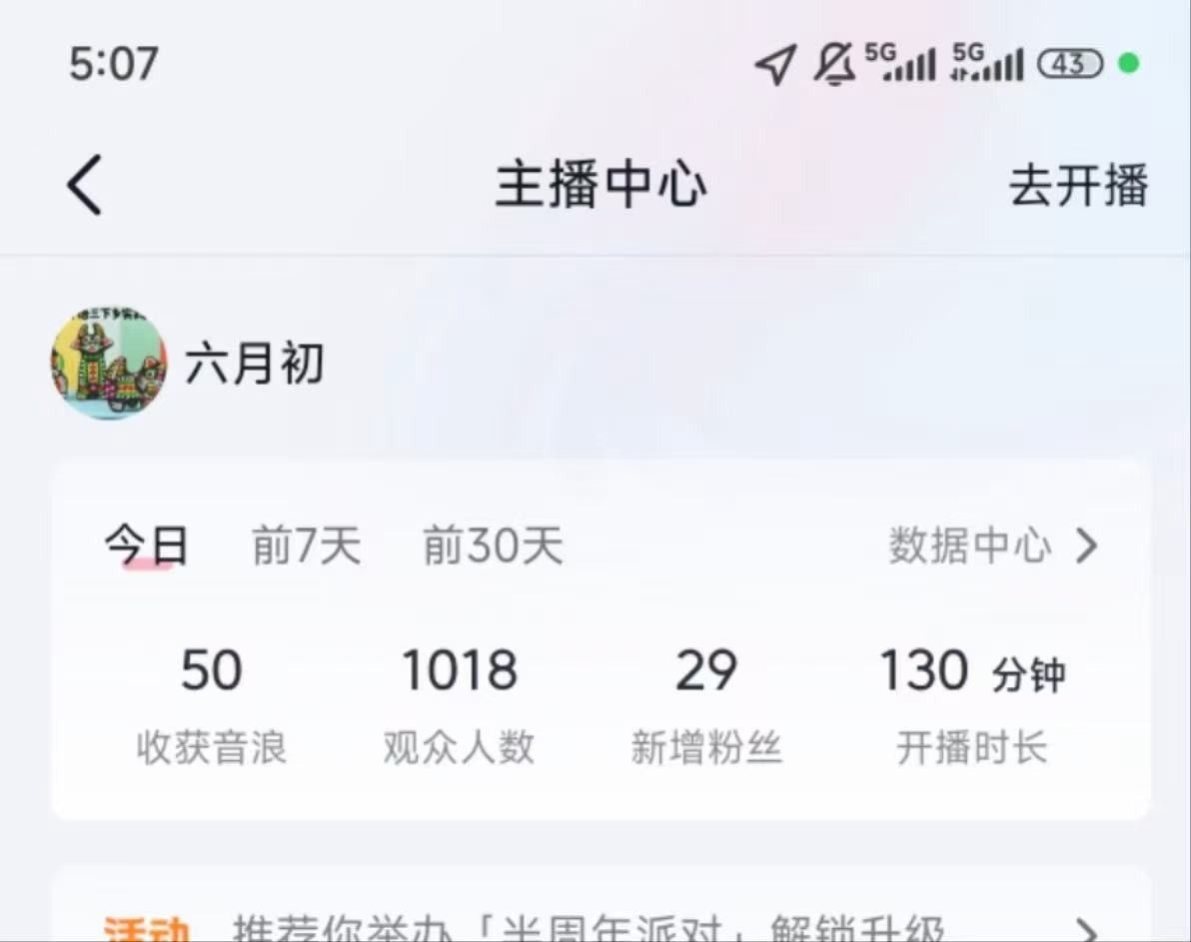Image resolution: width=1191 pixels, height=942 pixels.
Task: Open 数据中心 link
Action: click(x=970, y=544)
